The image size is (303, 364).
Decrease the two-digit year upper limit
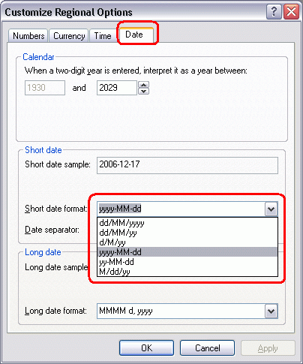(x=143, y=91)
